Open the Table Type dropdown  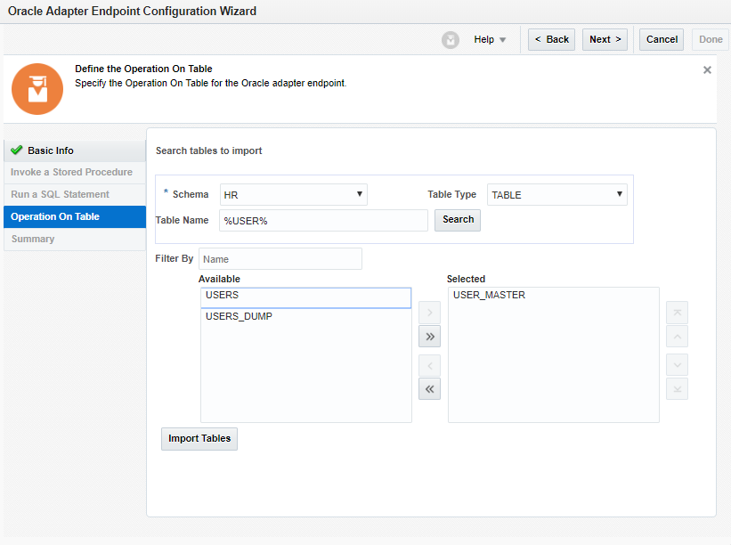coord(556,194)
